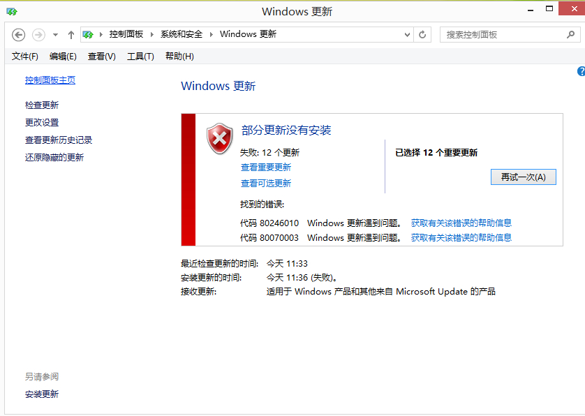Viewport: 585px width, 416px height.
Task: Get help for error code 80246010
Action: pos(461,223)
